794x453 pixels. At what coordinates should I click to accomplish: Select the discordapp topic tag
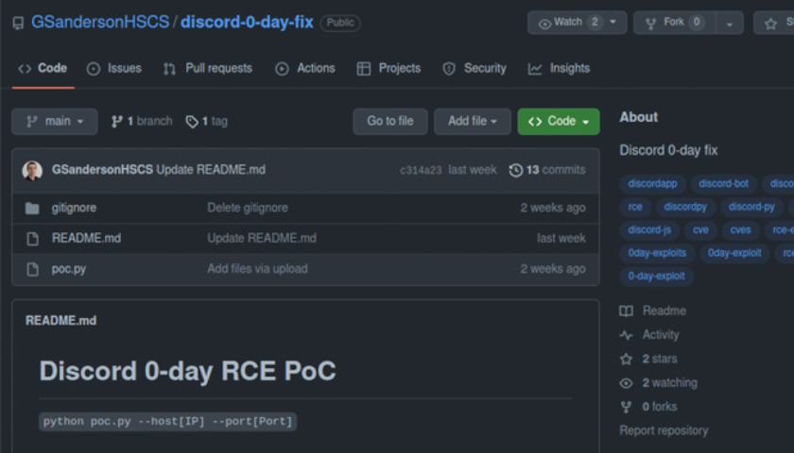click(652, 183)
